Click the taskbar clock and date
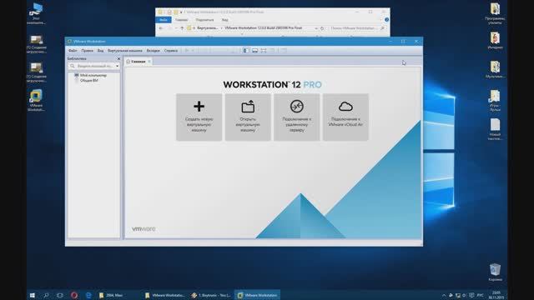 point(496,295)
